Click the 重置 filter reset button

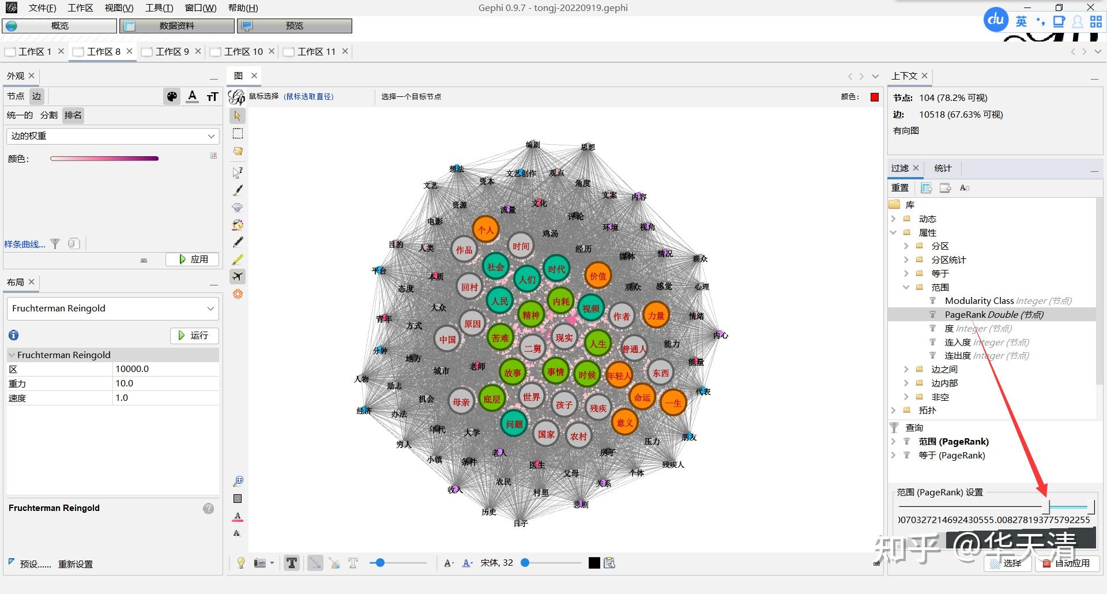coord(900,187)
